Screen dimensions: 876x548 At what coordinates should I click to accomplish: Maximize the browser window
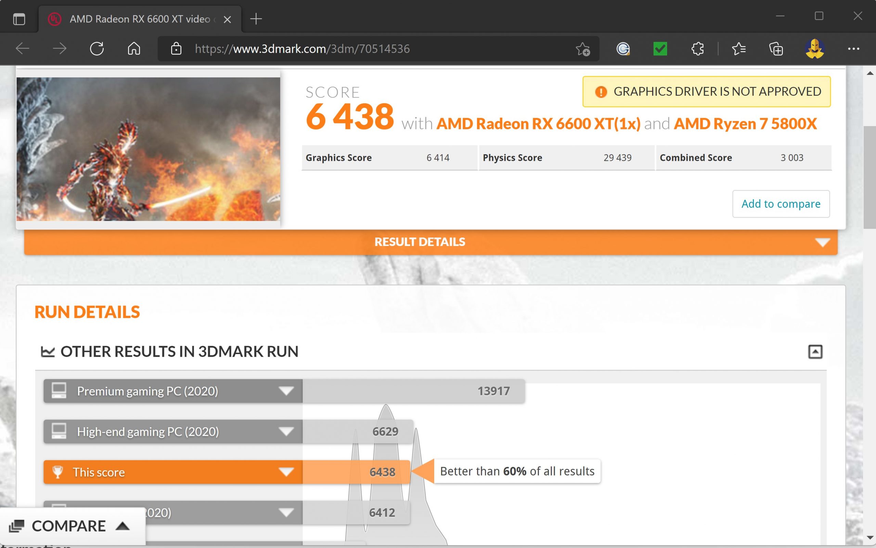819,16
